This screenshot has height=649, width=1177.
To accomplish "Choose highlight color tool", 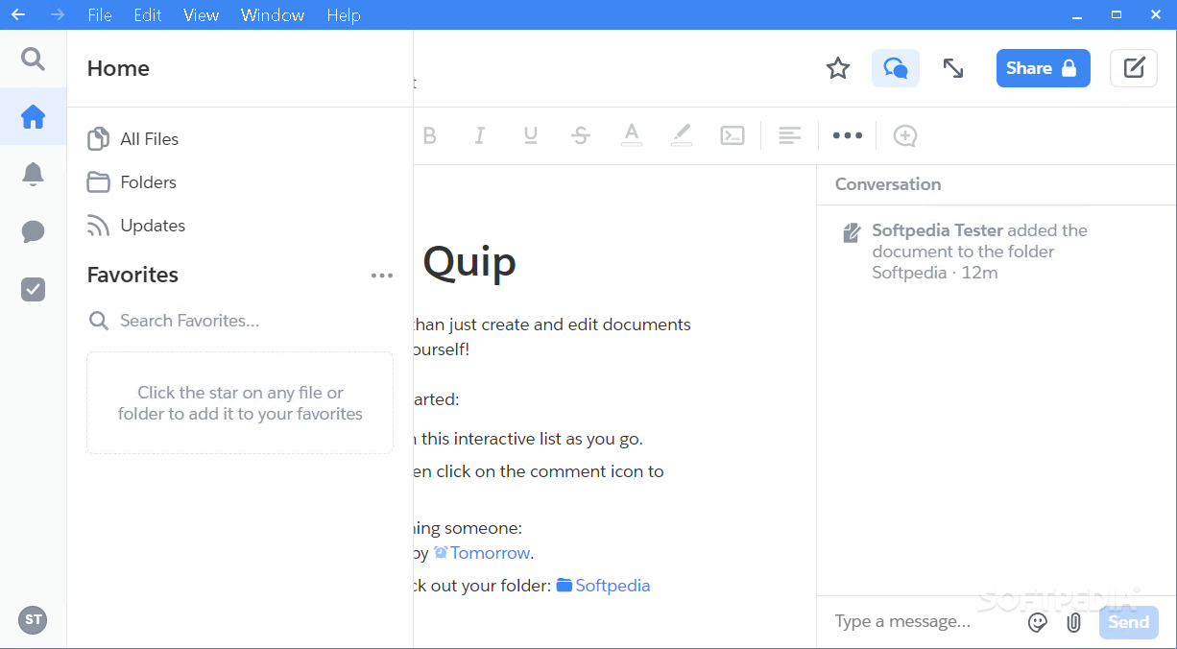I will (x=681, y=135).
